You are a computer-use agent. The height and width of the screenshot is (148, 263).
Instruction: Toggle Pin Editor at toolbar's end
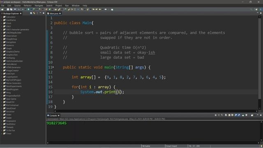click(x=112, y=9)
